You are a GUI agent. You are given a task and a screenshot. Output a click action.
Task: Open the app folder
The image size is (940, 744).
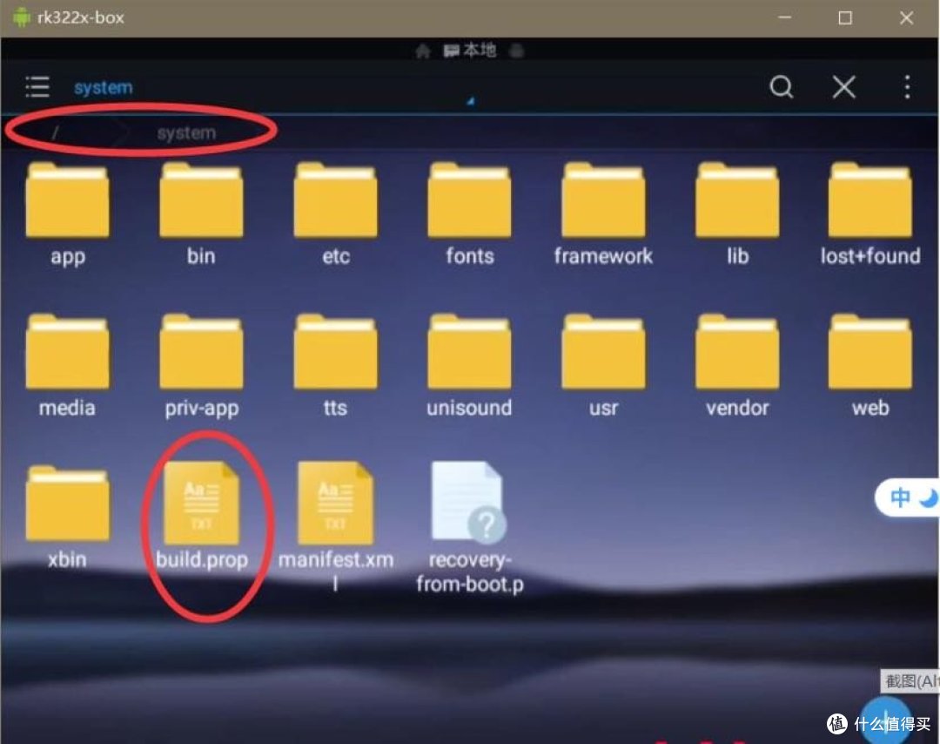[x=68, y=214]
